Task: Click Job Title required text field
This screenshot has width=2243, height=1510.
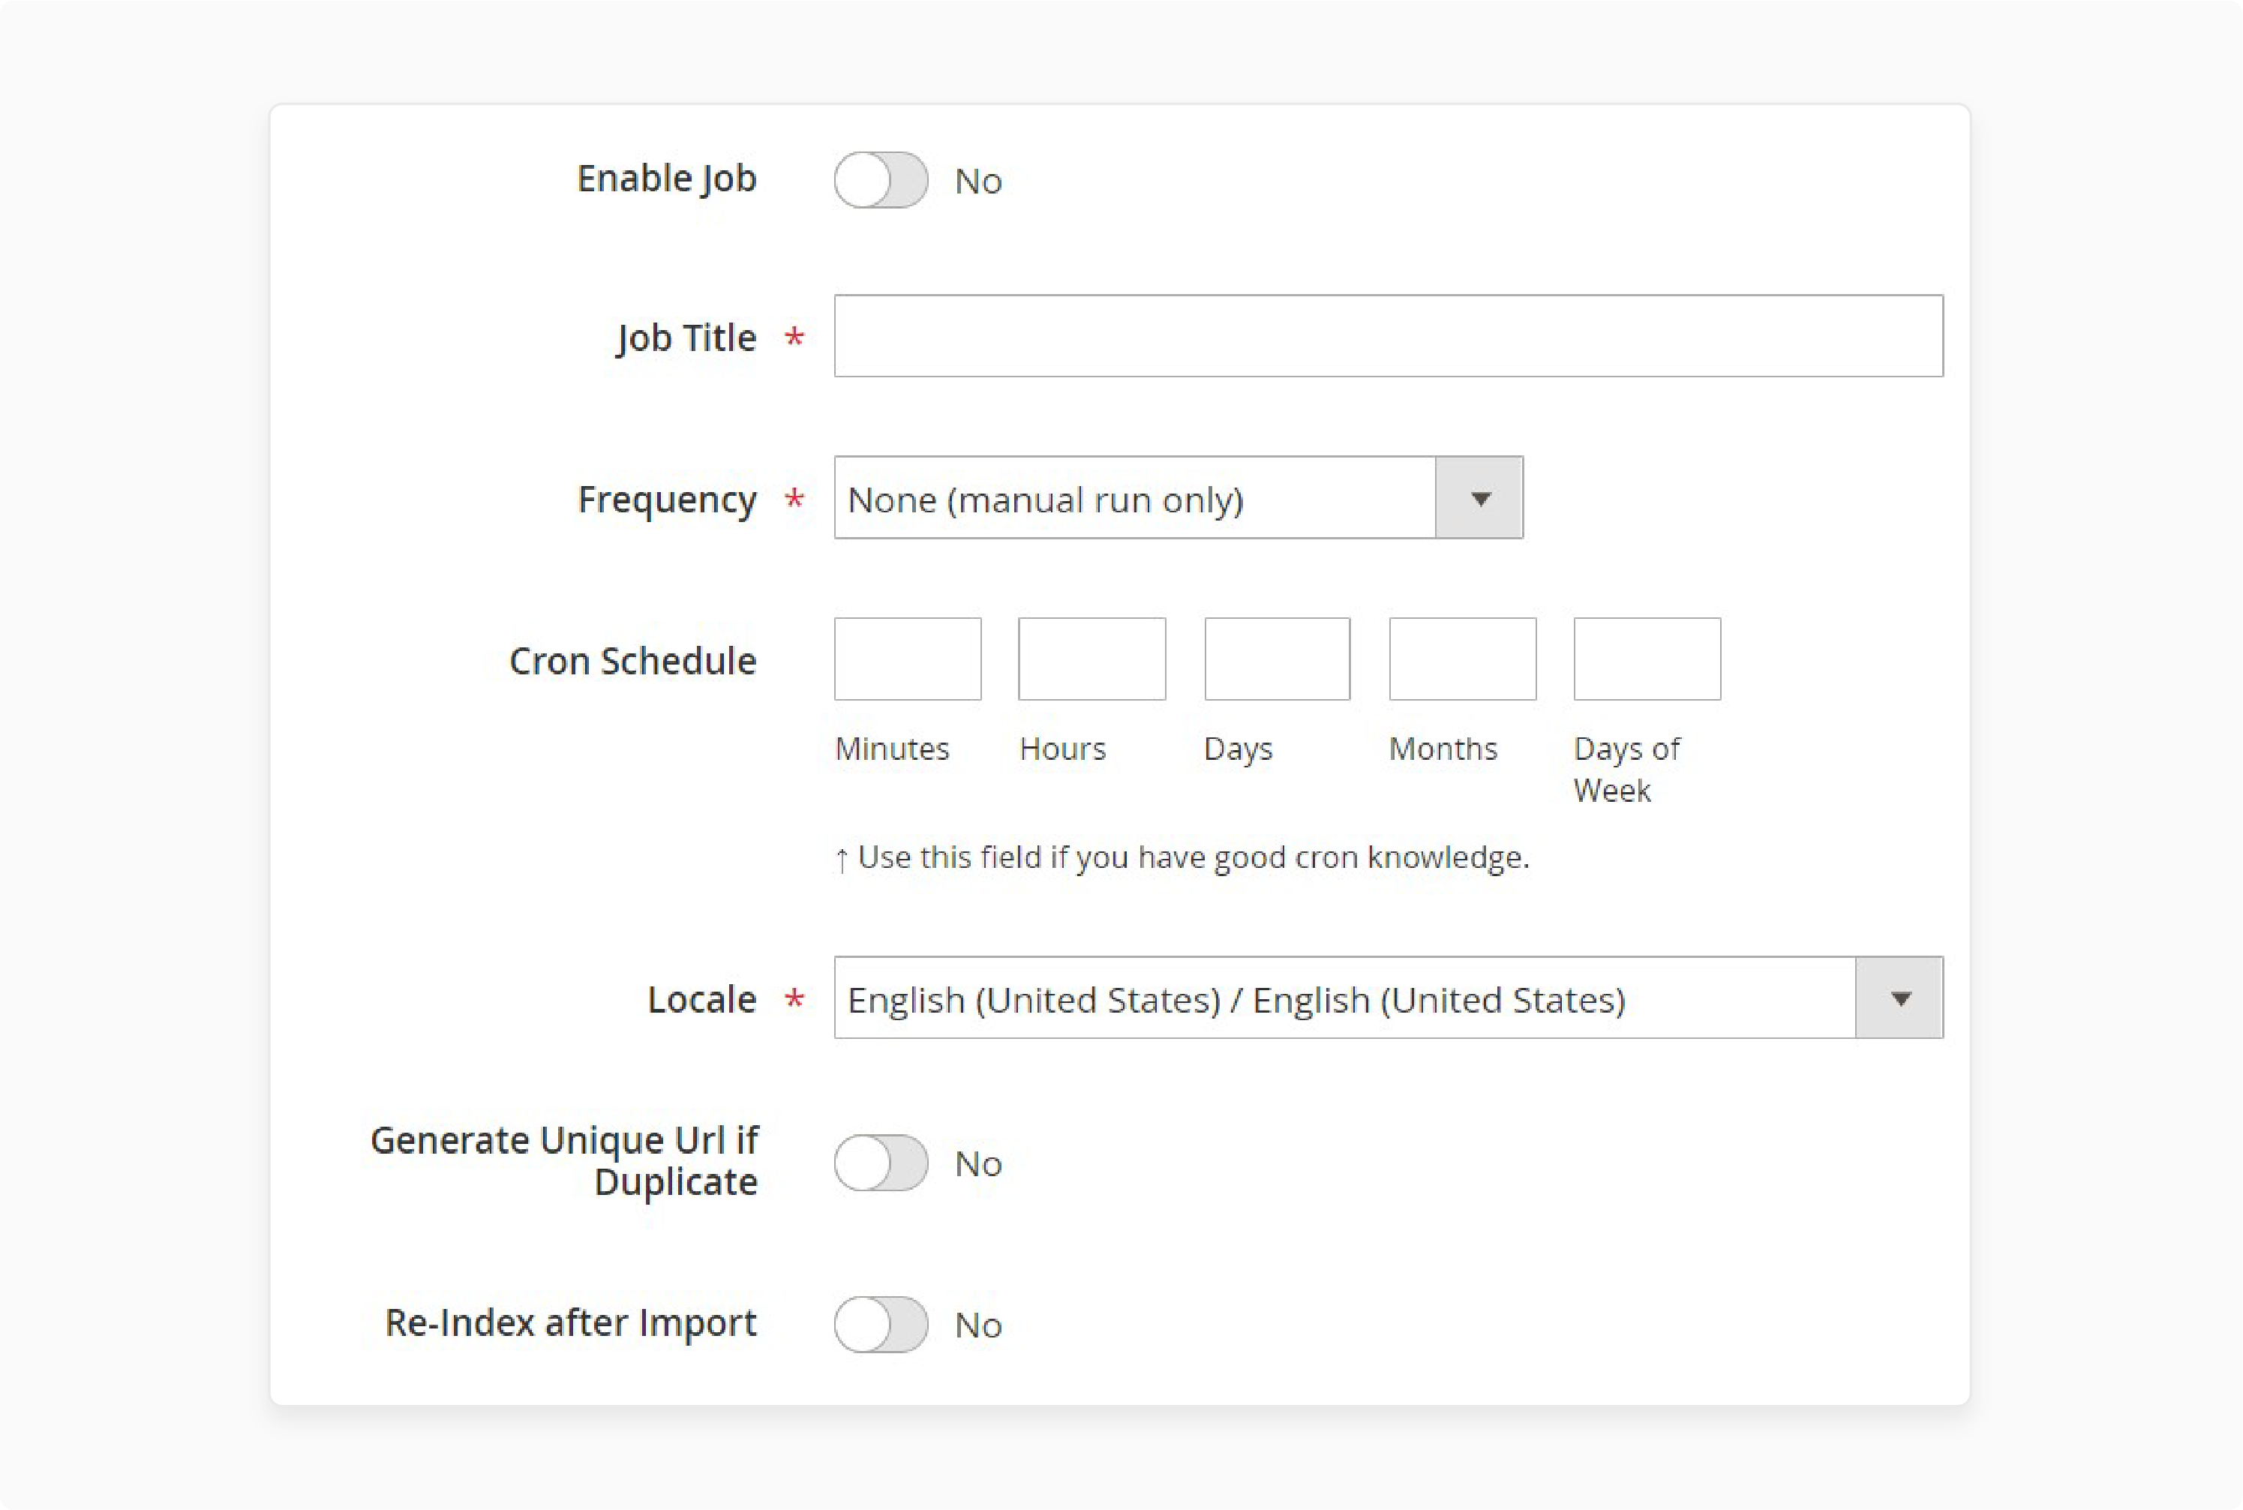Action: [x=1387, y=335]
